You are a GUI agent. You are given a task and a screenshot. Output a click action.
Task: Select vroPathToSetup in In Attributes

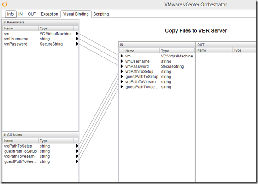tap(18, 146)
